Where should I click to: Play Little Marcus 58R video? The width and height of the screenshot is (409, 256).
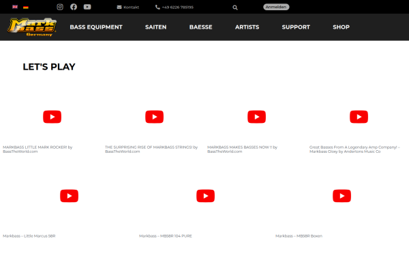tap(69, 196)
